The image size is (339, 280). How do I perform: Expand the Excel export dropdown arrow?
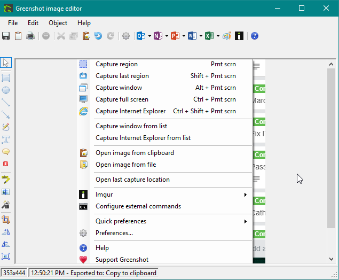pyautogui.click(x=218, y=36)
